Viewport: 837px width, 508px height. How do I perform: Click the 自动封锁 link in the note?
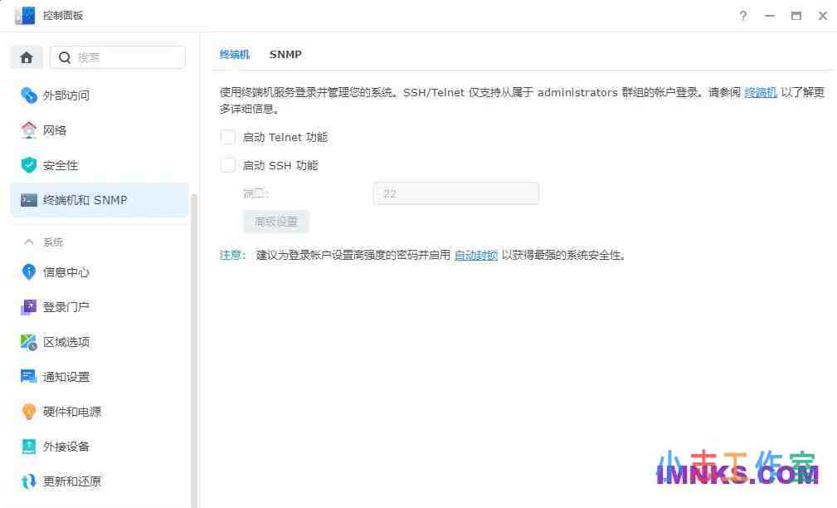click(475, 255)
